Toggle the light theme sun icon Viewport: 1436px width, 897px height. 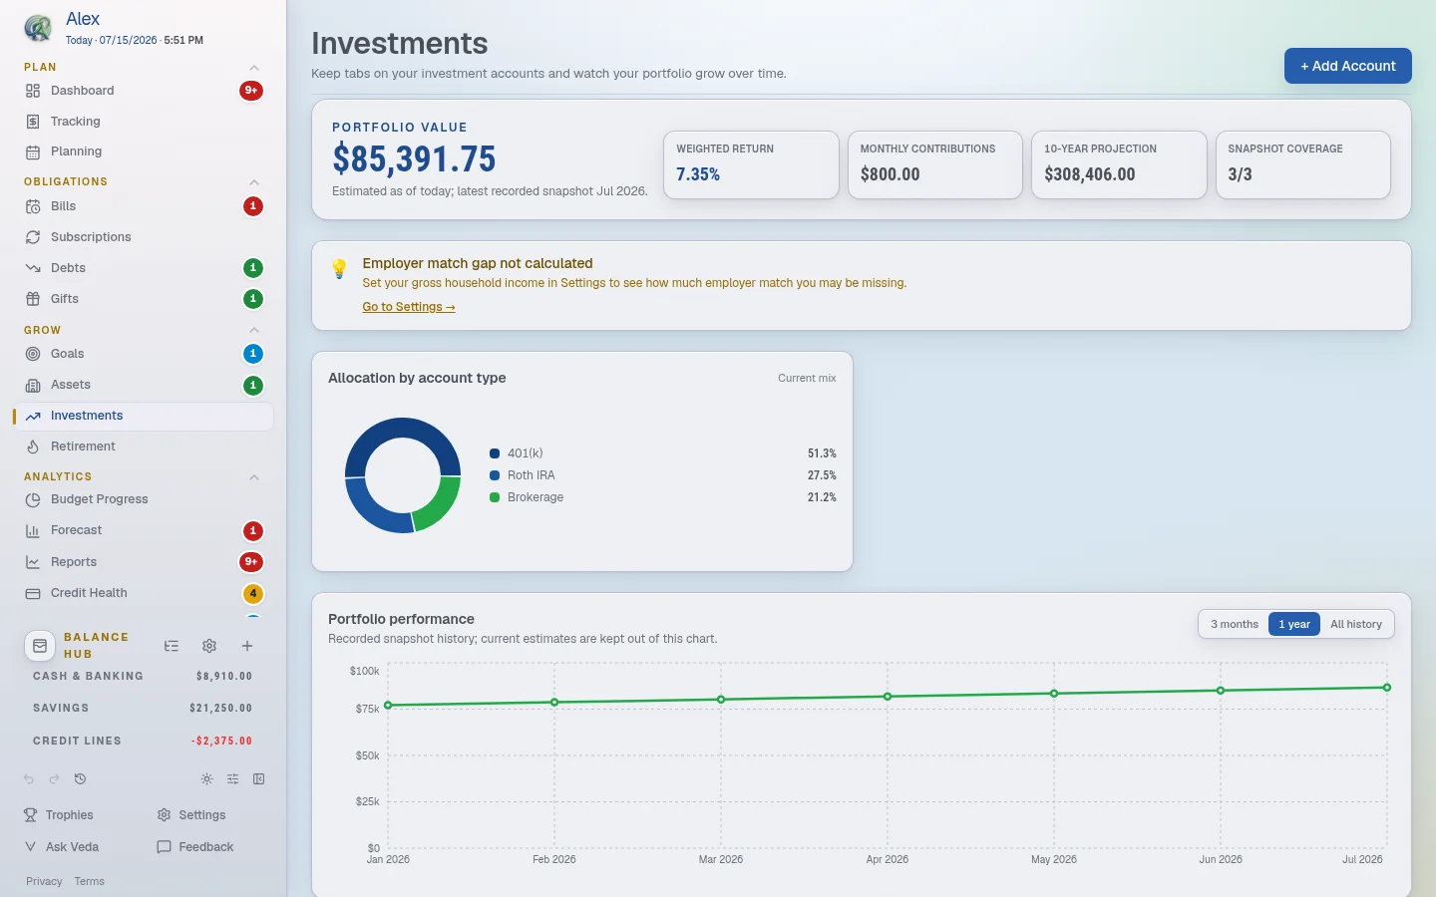pos(206,779)
